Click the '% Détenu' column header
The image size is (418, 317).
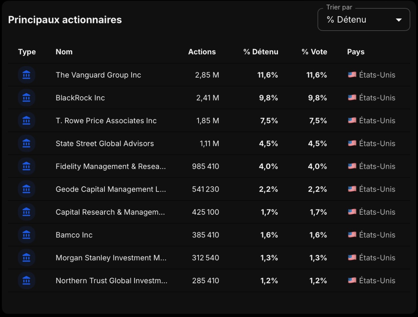coord(261,52)
